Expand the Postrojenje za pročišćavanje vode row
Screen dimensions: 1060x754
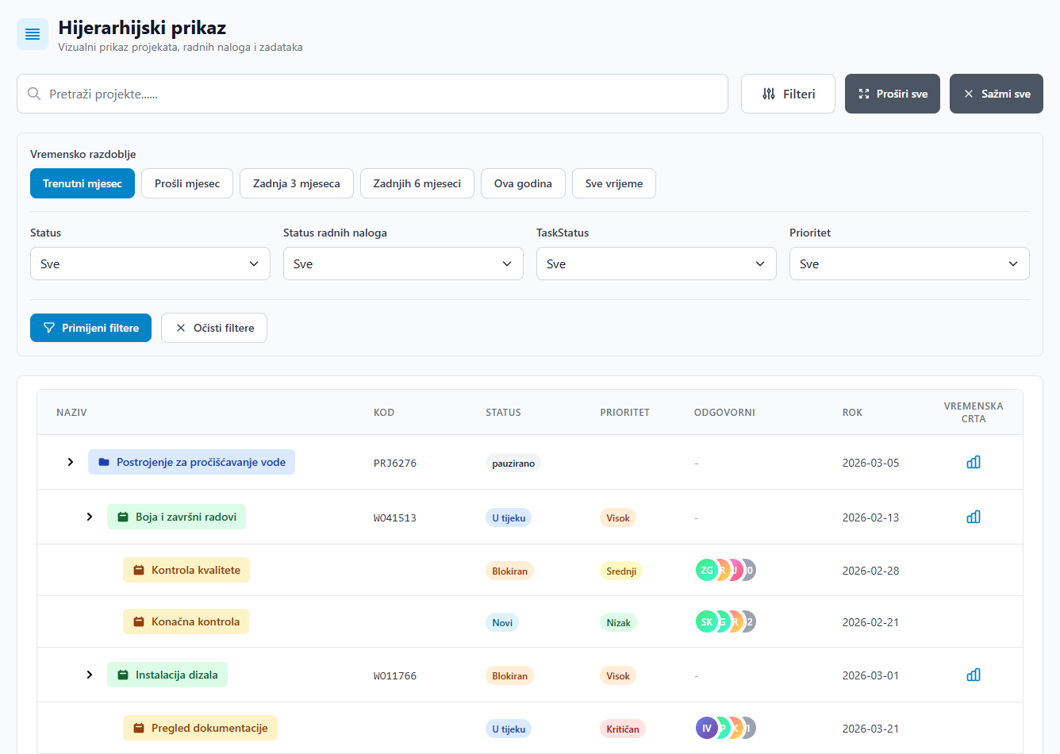pos(71,462)
